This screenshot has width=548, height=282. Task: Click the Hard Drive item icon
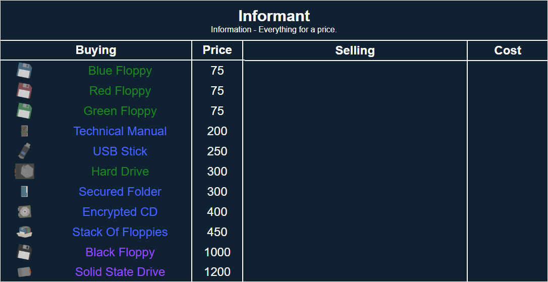[x=24, y=172]
